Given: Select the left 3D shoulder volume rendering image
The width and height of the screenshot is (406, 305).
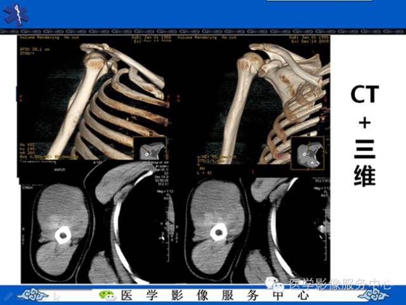Looking at the screenshot, I should click(x=93, y=97).
